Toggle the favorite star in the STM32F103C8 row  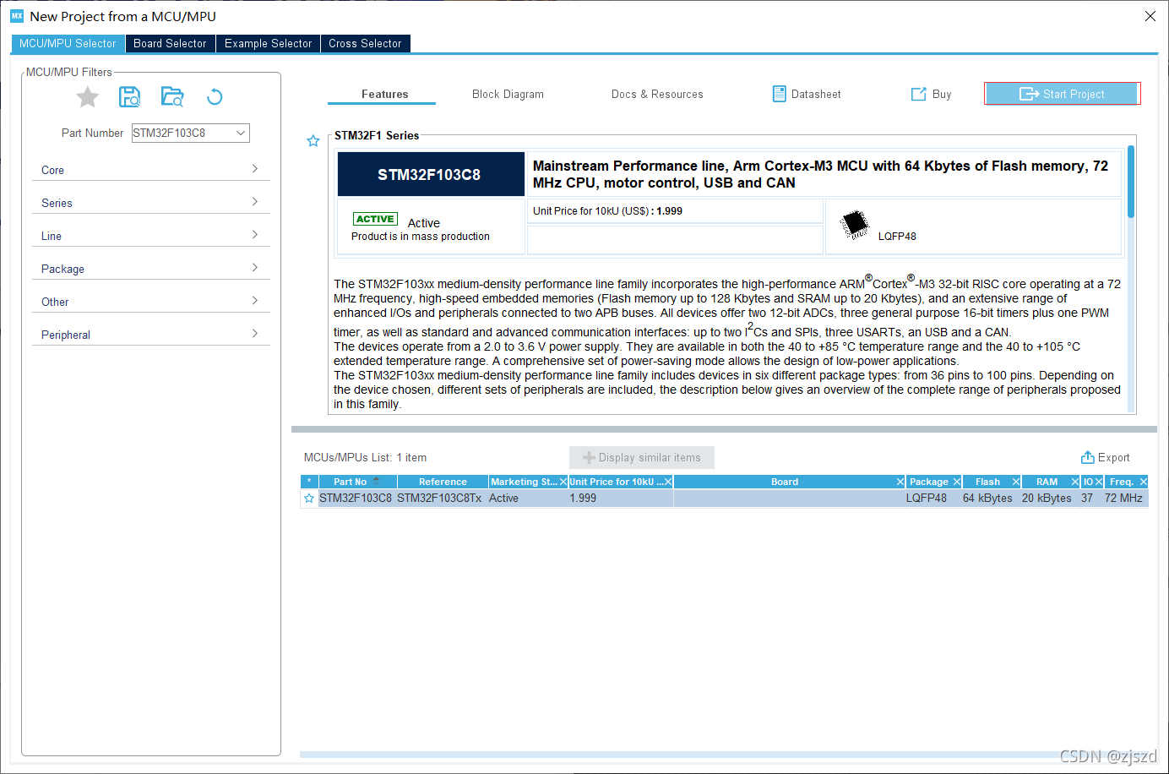coord(309,499)
